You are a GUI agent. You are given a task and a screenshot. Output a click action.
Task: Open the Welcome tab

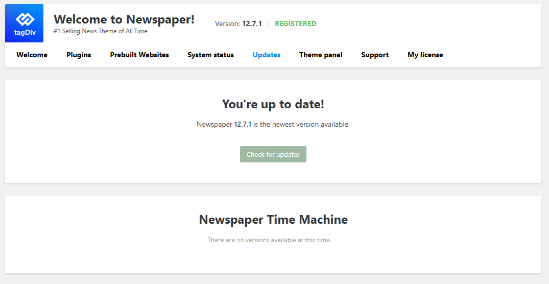pos(32,55)
